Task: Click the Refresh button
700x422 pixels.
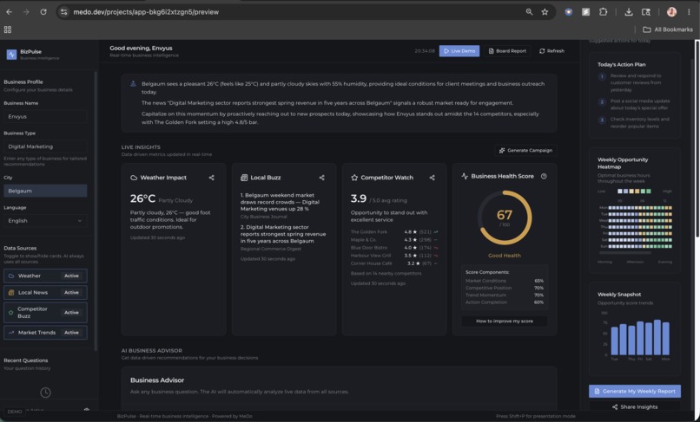Action: (551, 51)
